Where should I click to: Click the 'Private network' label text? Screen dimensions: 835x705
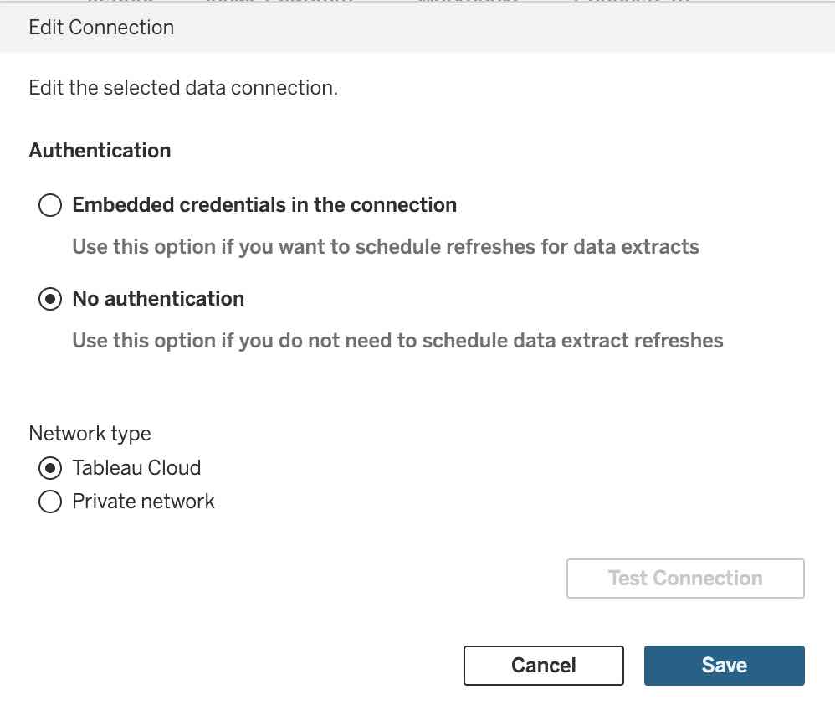(x=143, y=502)
